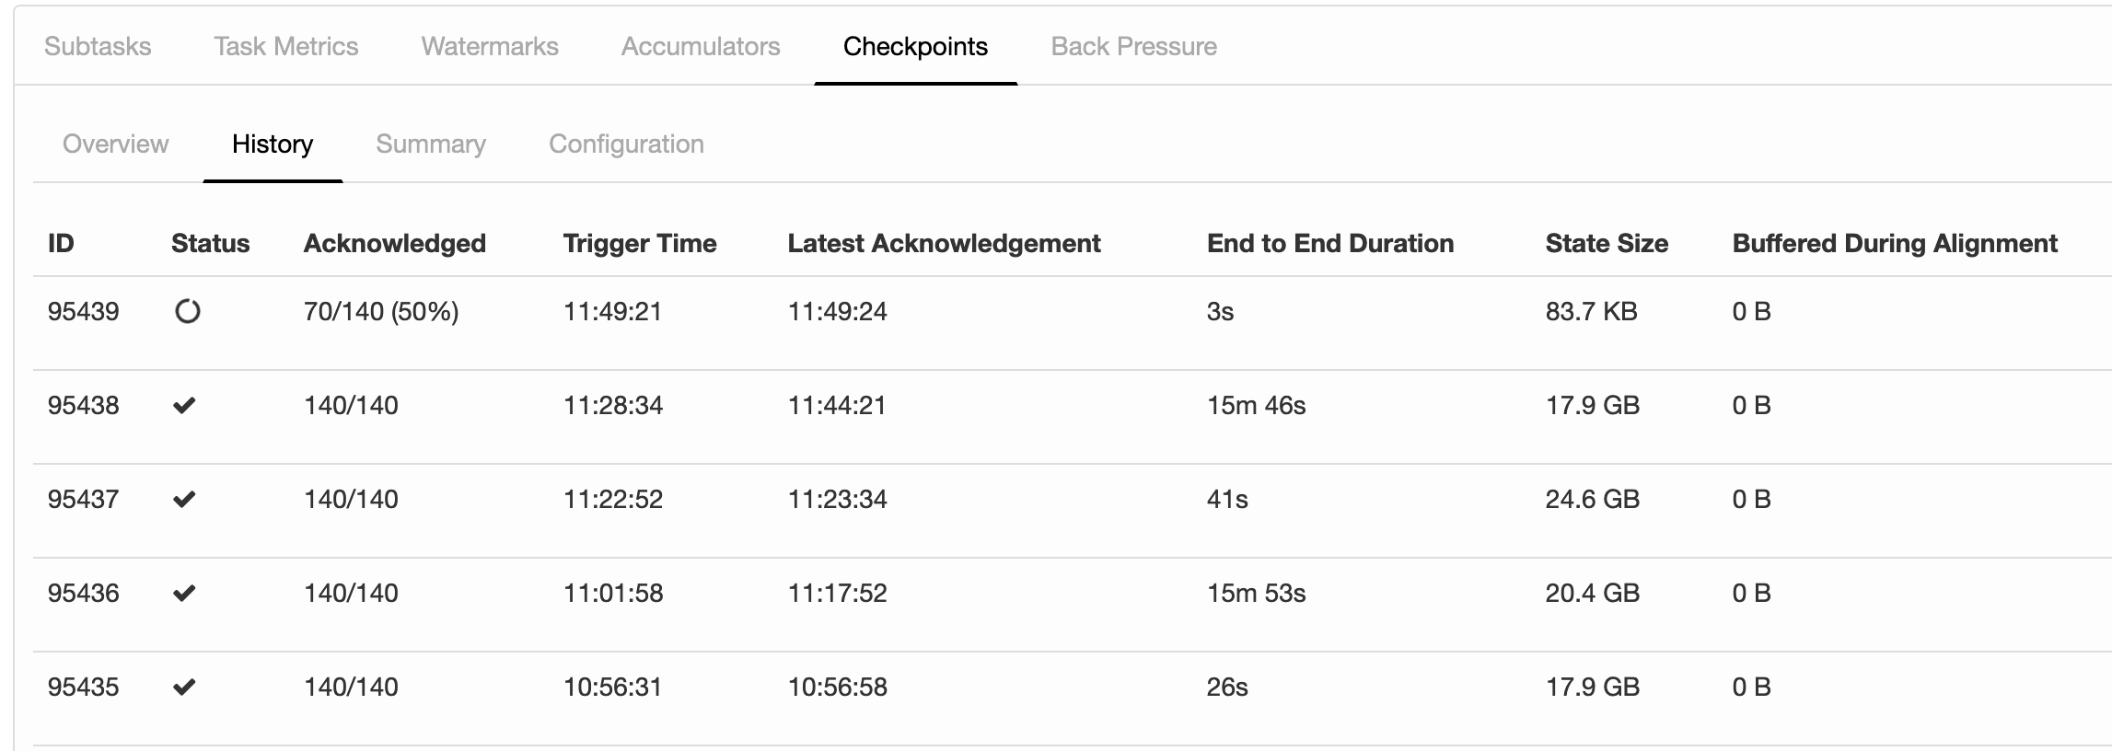
Task: Click the completed checkmark for checkpoint 95438
Action: [184, 406]
